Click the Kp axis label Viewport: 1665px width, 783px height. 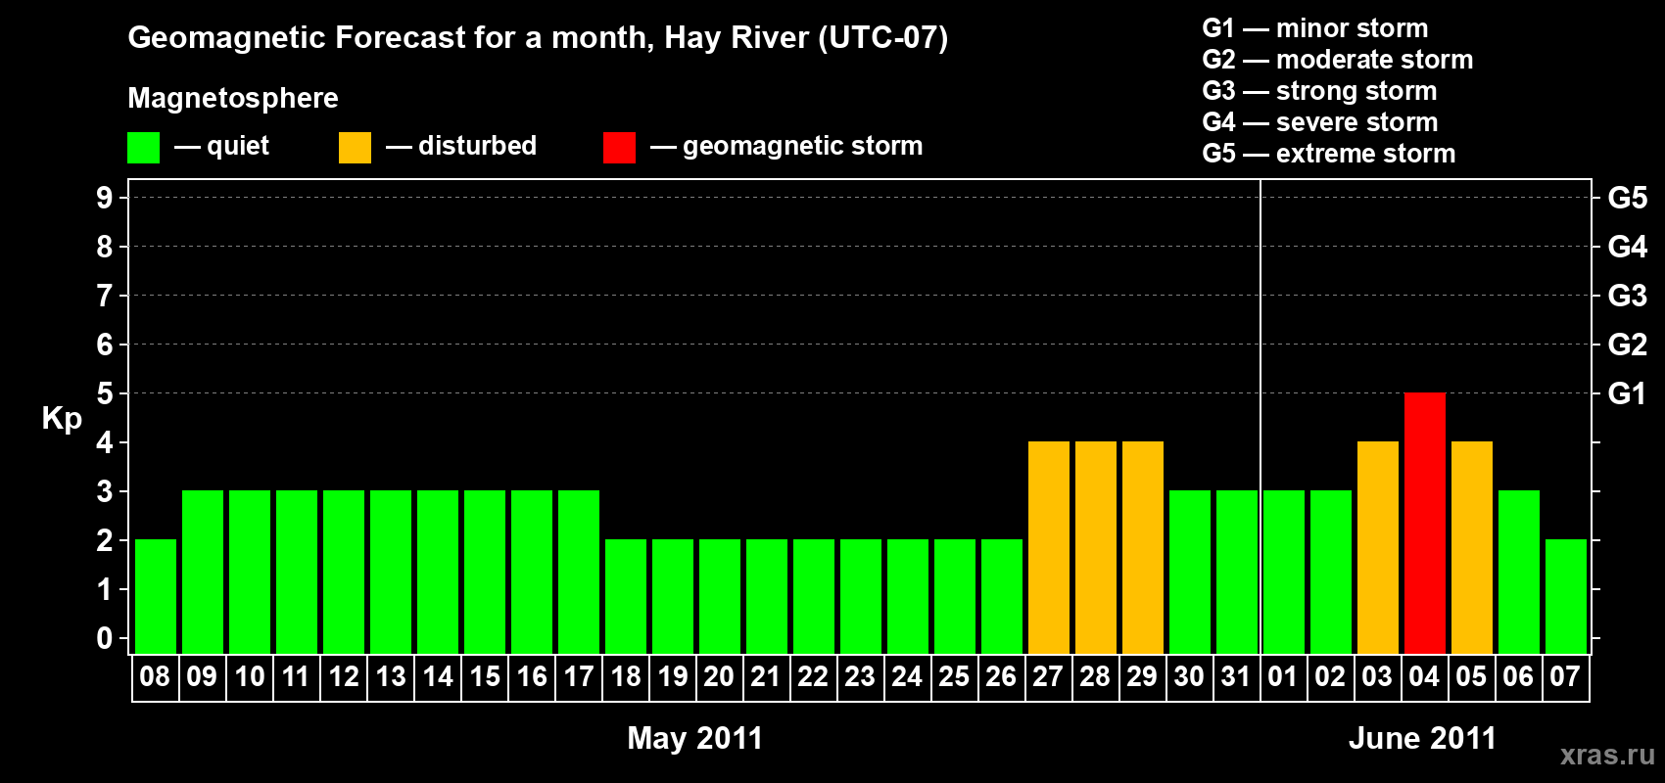62,419
